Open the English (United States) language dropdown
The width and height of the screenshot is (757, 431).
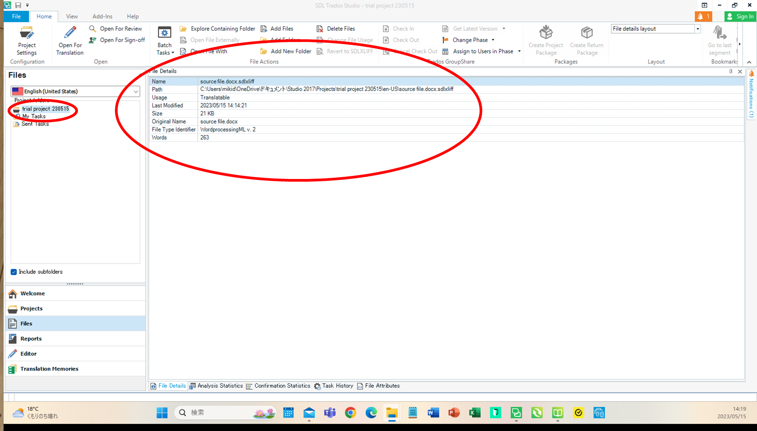[x=75, y=91]
